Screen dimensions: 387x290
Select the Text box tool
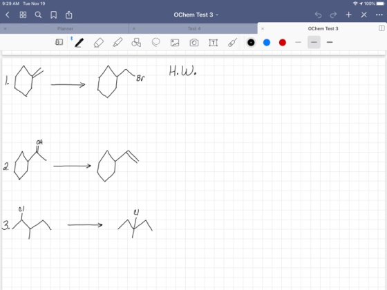214,43
